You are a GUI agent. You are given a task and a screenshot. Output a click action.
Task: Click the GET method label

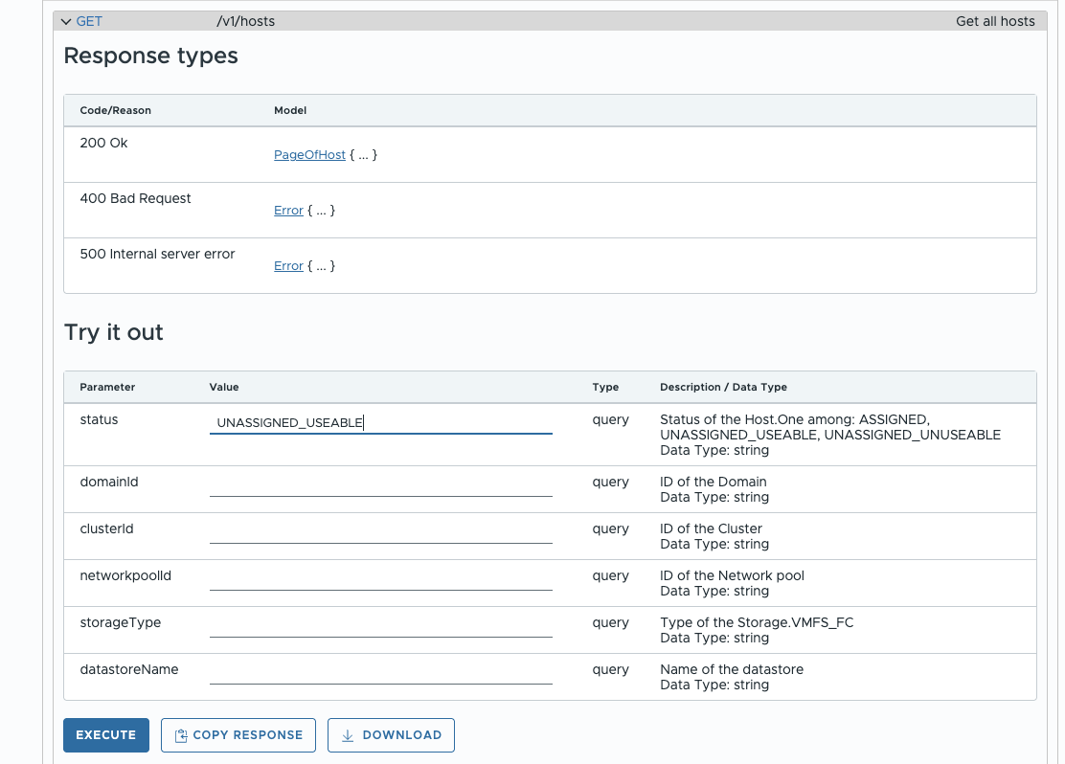[x=89, y=21]
